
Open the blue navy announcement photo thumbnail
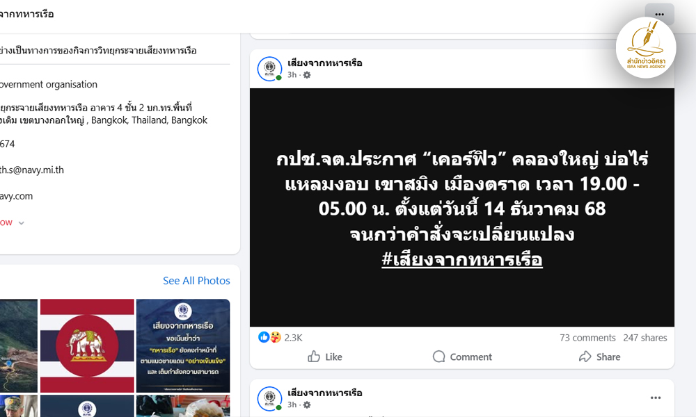tap(183, 345)
